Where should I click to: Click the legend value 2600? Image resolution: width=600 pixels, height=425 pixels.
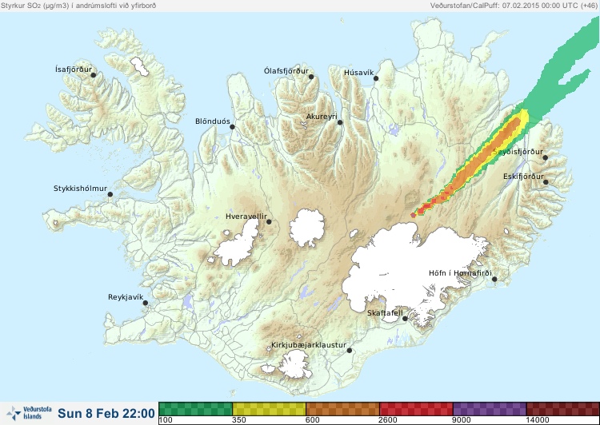point(388,420)
